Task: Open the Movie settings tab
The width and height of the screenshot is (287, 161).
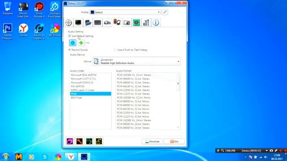Action: pos(108,23)
